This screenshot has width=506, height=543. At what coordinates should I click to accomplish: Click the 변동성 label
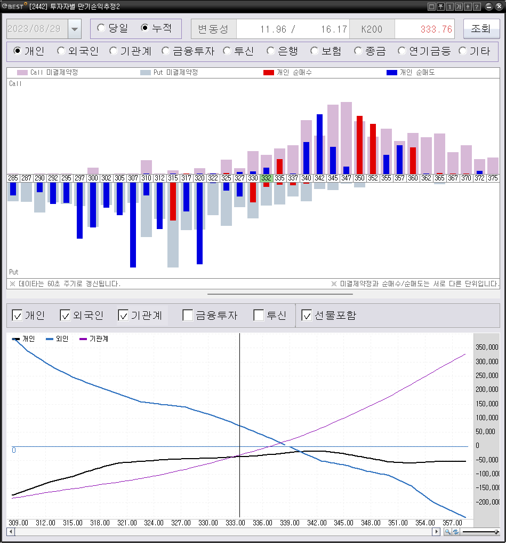213,29
